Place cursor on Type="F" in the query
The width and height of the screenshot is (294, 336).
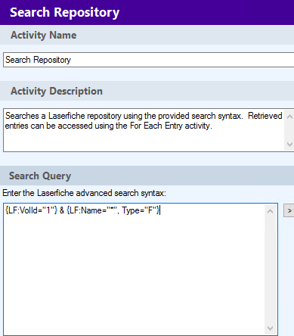(x=140, y=210)
